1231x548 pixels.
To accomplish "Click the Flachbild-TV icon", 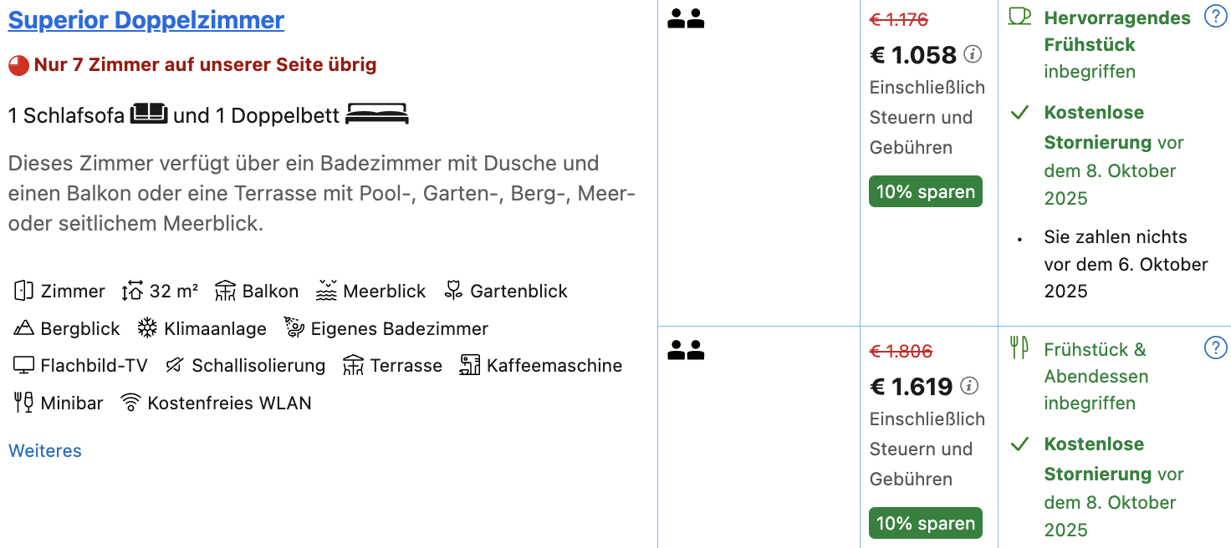I will [23, 365].
